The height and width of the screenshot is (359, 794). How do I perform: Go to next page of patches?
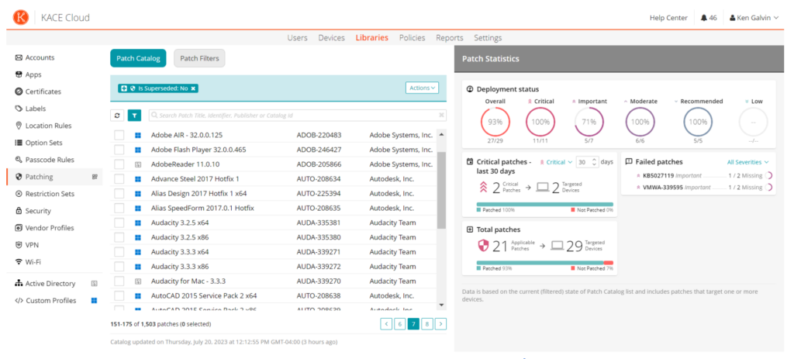(x=440, y=324)
